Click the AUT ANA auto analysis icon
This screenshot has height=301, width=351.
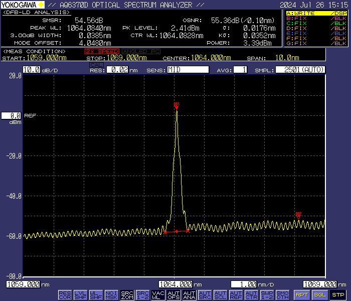click(189, 295)
